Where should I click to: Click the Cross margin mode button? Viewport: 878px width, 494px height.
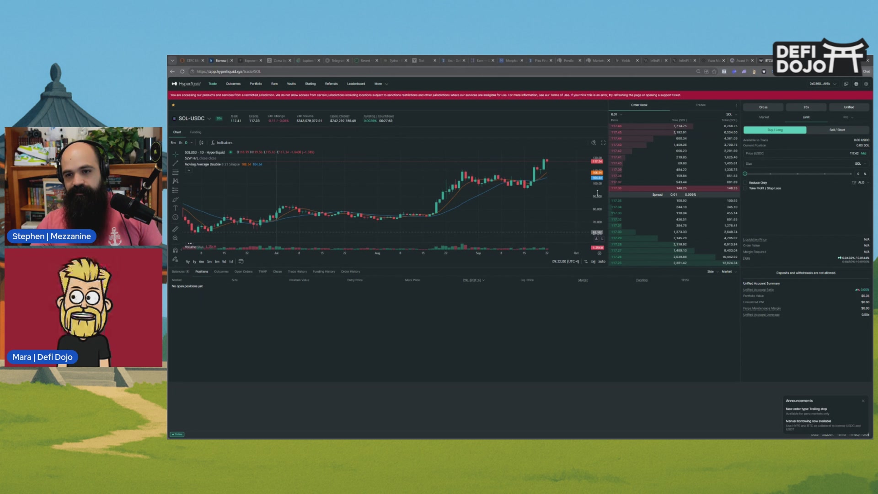pos(763,107)
